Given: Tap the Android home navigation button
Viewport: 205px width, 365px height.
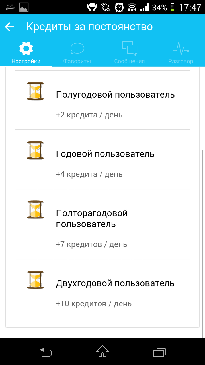Looking at the screenshot, I should tap(102, 351).
